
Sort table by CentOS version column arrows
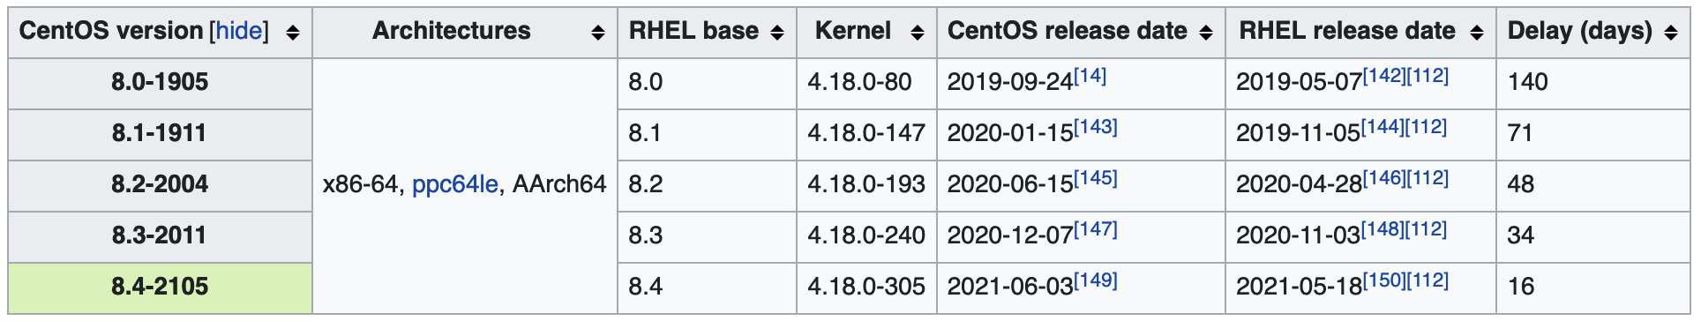(293, 33)
